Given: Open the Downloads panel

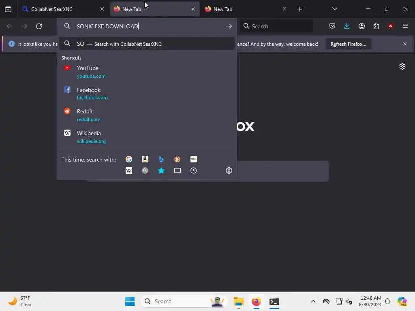Looking at the screenshot, I should (347, 26).
